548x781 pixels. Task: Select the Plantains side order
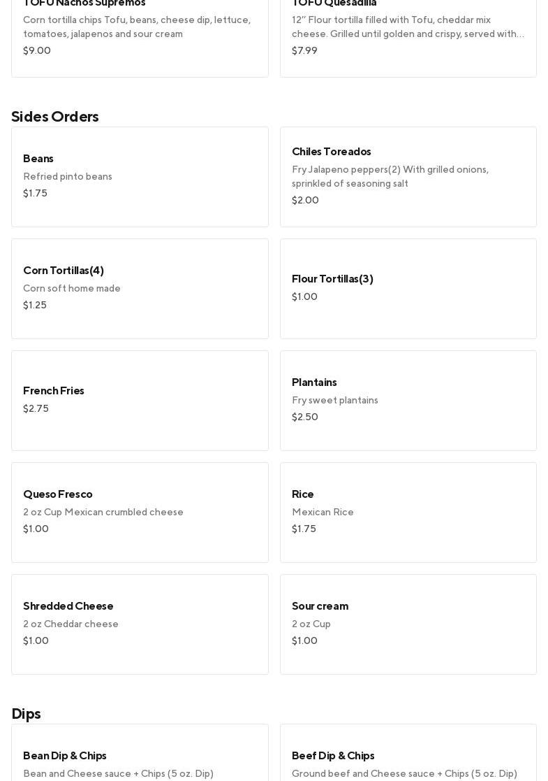point(408,400)
